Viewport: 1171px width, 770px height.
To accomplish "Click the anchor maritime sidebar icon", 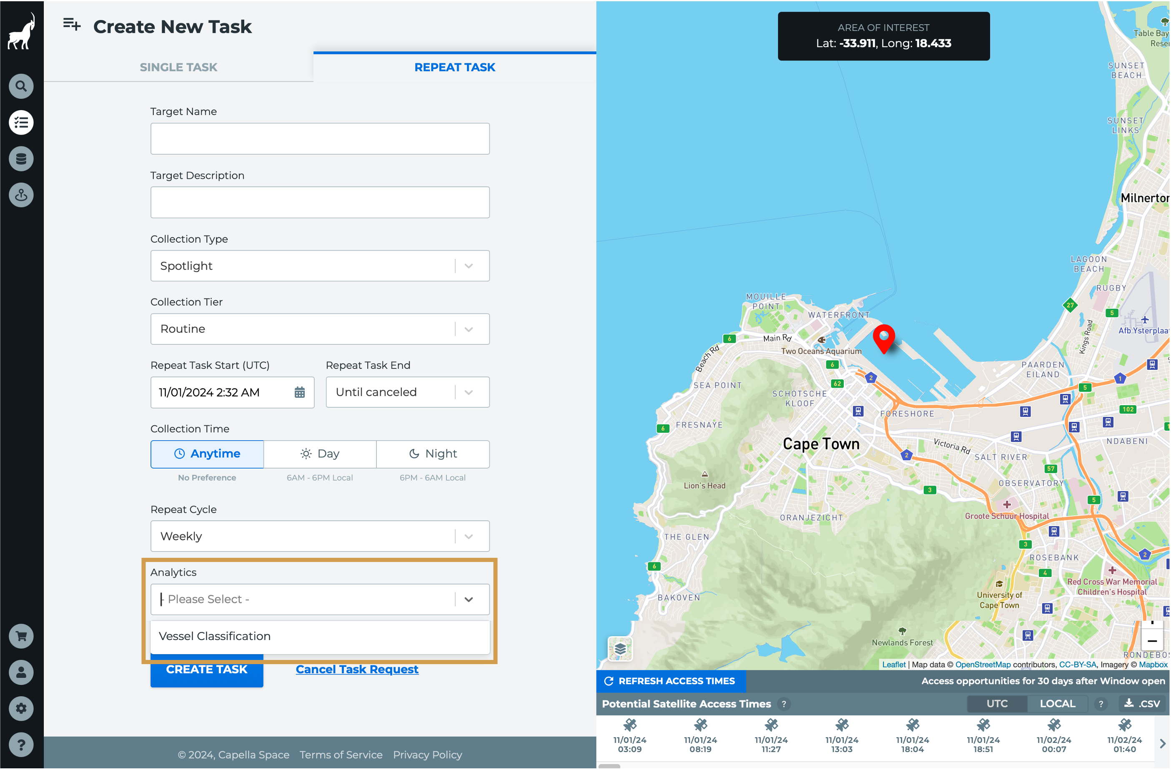I will tap(21, 196).
